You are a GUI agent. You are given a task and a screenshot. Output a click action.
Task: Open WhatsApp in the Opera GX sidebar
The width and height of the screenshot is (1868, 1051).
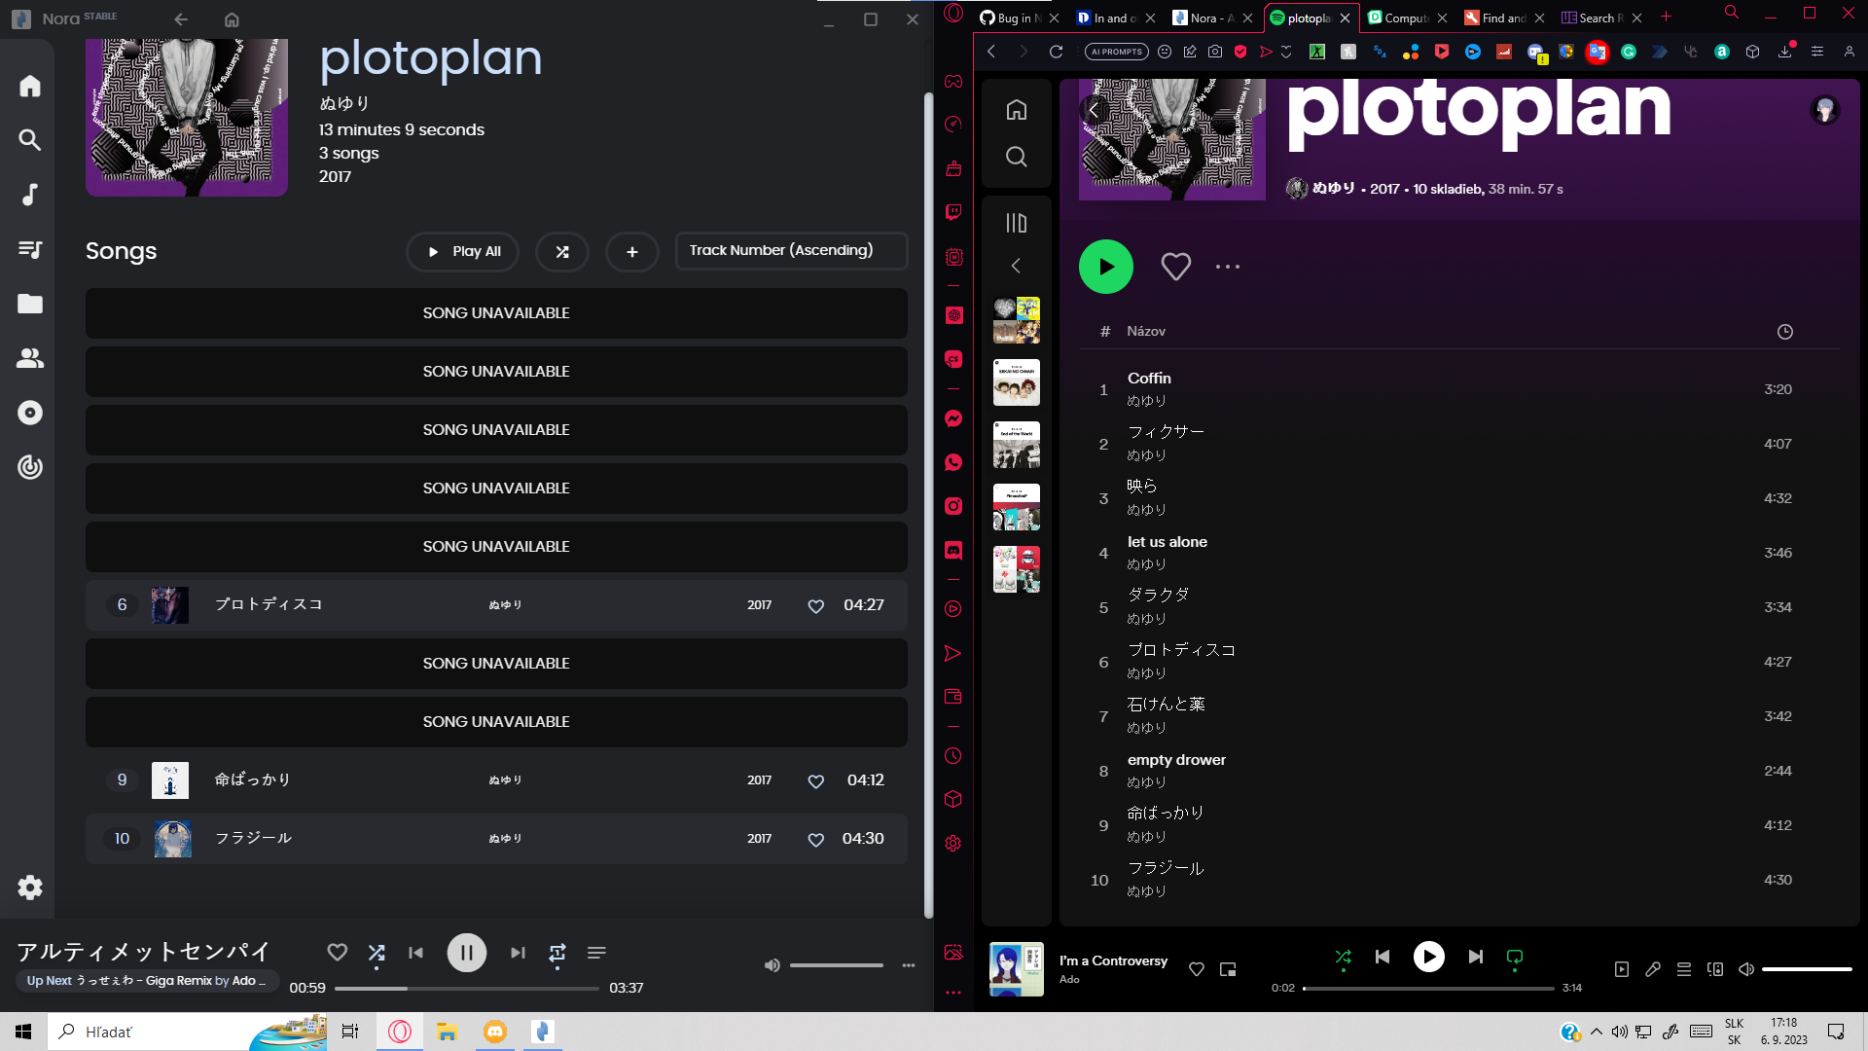[953, 462]
